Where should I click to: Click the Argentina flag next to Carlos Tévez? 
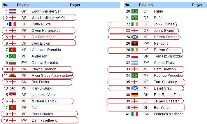pyautogui.click(x=135, y=63)
